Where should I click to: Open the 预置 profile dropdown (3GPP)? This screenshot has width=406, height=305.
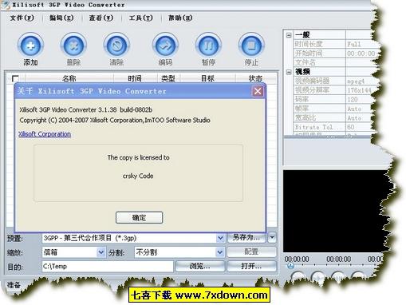point(220,238)
